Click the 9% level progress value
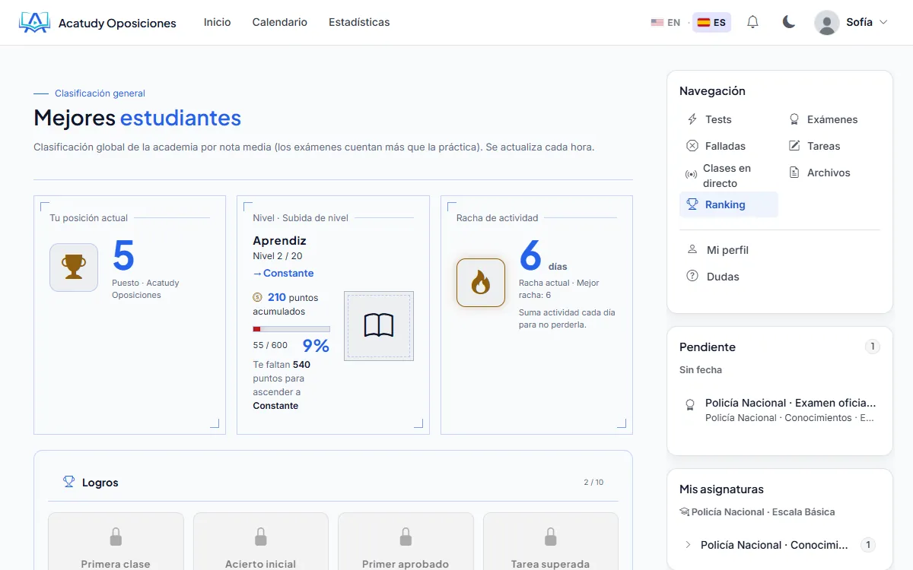Screen dimensions: 913x570 tap(316, 346)
